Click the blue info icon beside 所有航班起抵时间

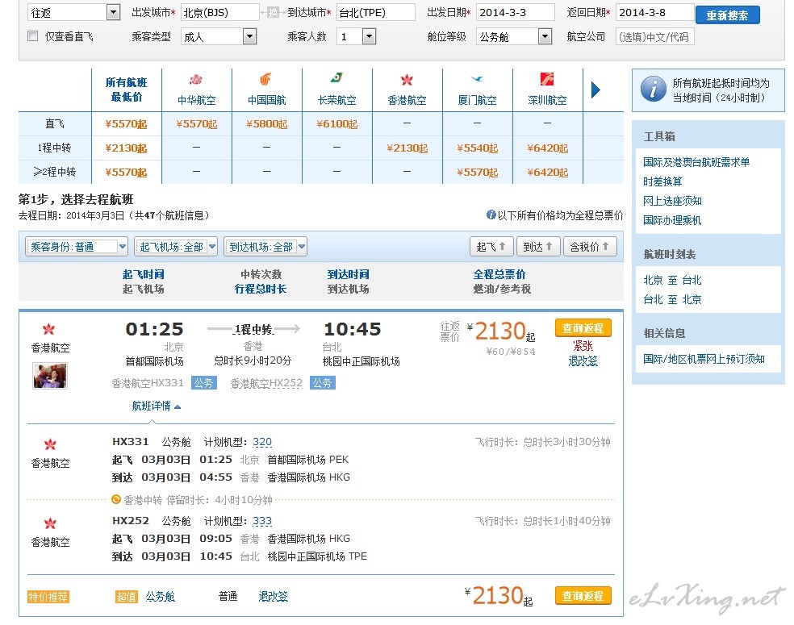pos(654,89)
